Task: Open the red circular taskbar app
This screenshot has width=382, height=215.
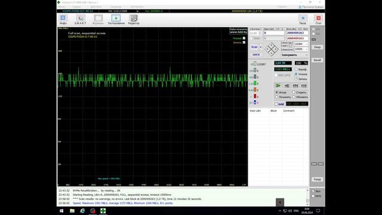Action: pyautogui.click(x=93, y=211)
